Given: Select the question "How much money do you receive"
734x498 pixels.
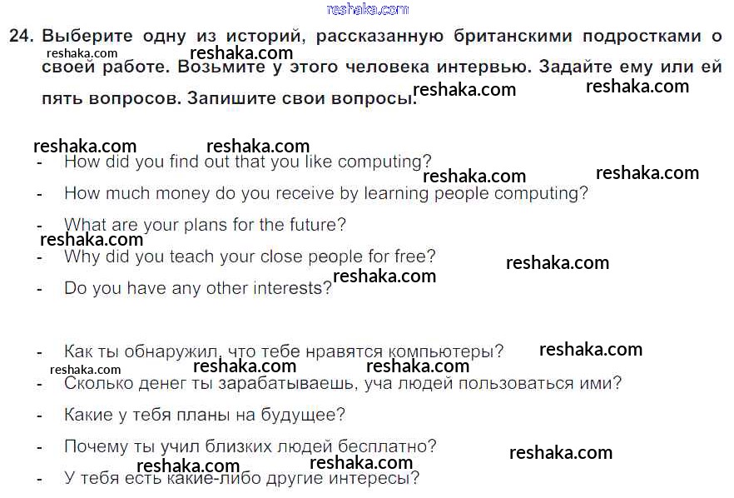Looking at the screenshot, I should [325, 193].
